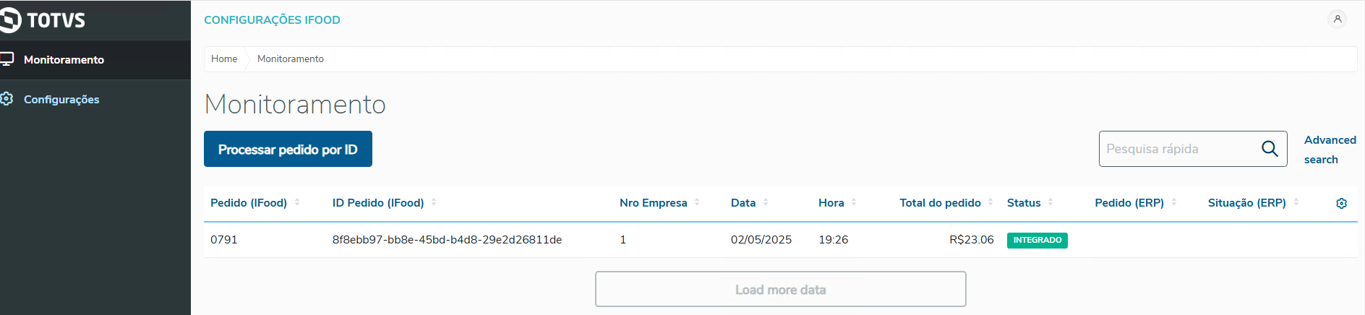Sort by Pedido (IFood) column arrows
The height and width of the screenshot is (315, 1365).
point(297,202)
